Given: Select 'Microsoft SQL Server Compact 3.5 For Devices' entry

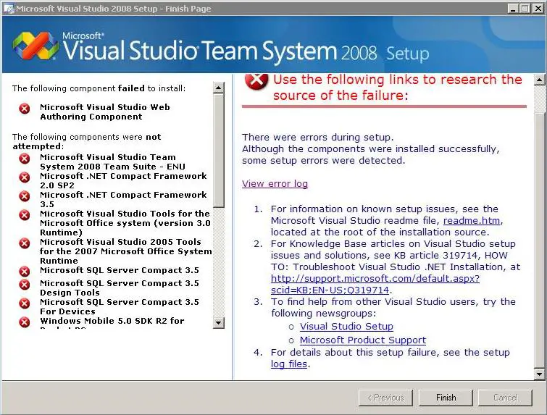Looking at the screenshot, I should click(x=120, y=306).
